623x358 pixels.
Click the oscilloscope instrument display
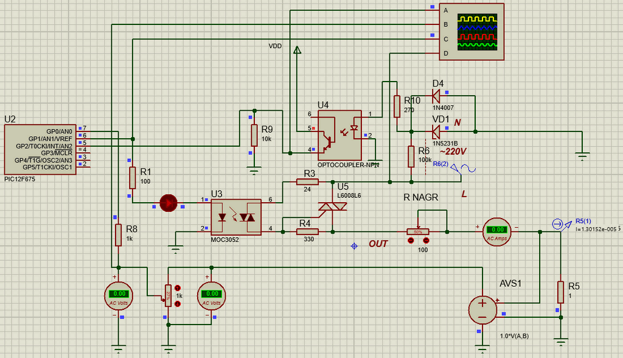(477, 32)
